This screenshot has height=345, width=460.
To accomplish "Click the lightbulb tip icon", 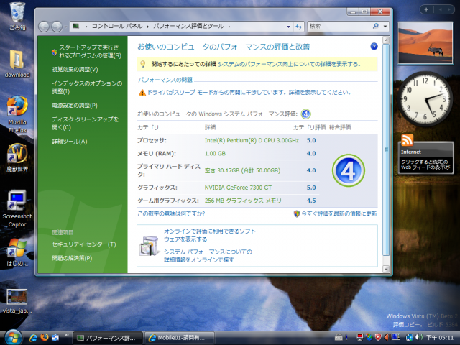I will click(143, 64).
